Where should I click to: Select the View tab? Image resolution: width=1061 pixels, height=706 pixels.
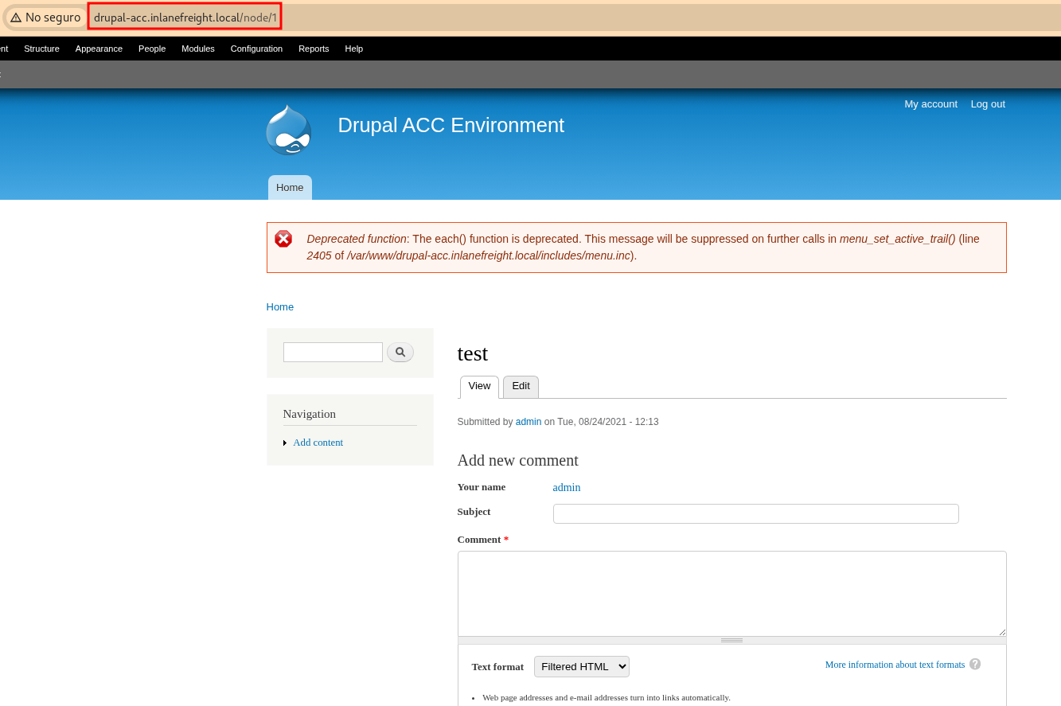pyautogui.click(x=478, y=386)
